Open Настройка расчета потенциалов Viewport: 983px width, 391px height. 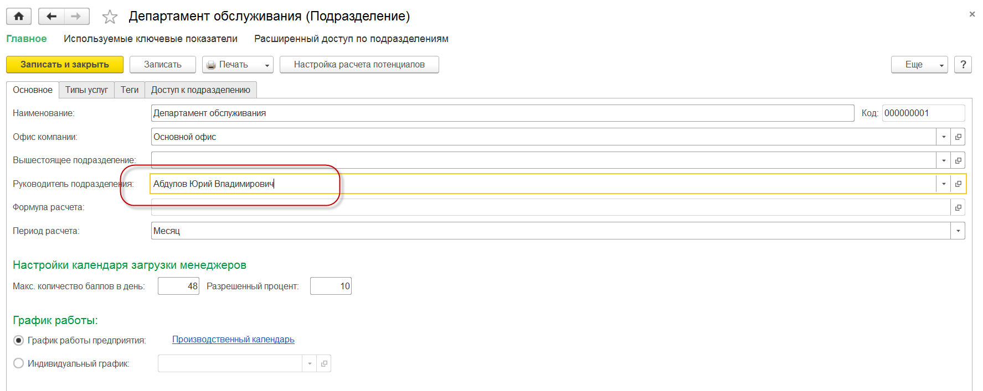[359, 65]
